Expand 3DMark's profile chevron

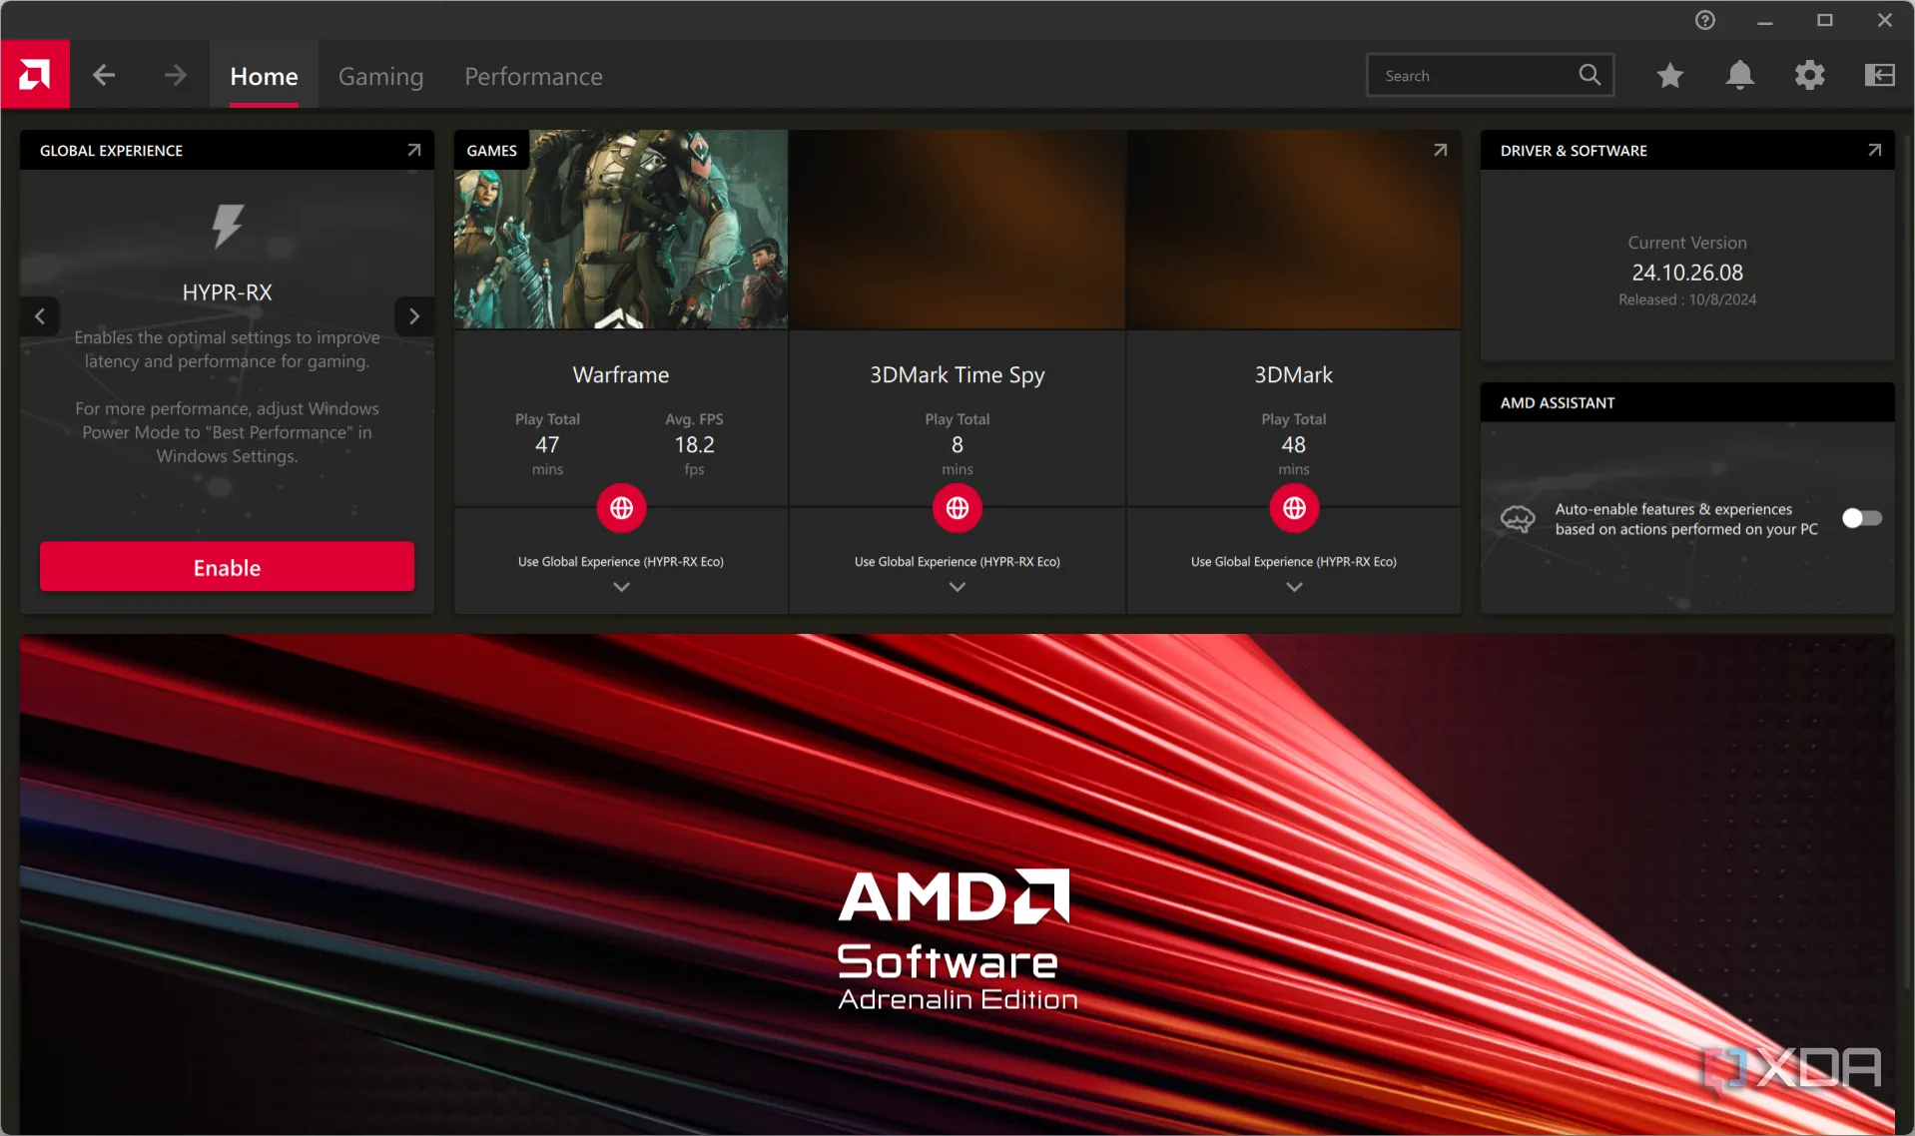tap(1294, 587)
